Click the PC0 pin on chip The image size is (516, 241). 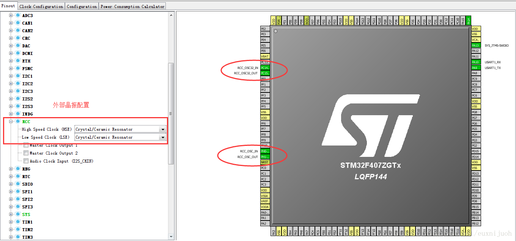(x=265, y=168)
